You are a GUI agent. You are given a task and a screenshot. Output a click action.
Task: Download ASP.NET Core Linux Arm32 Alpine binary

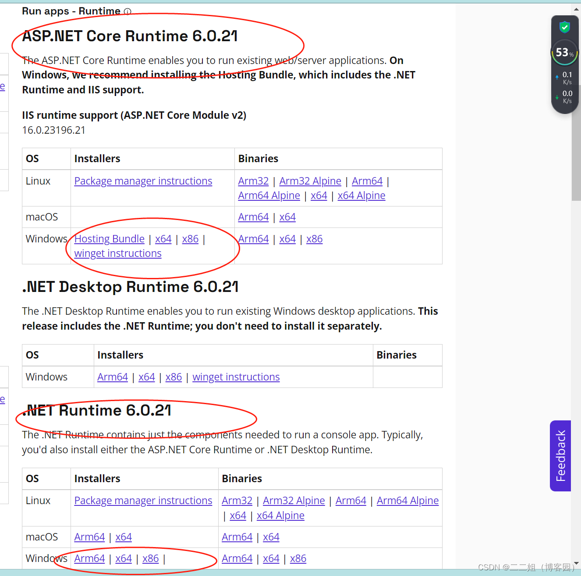coord(310,181)
